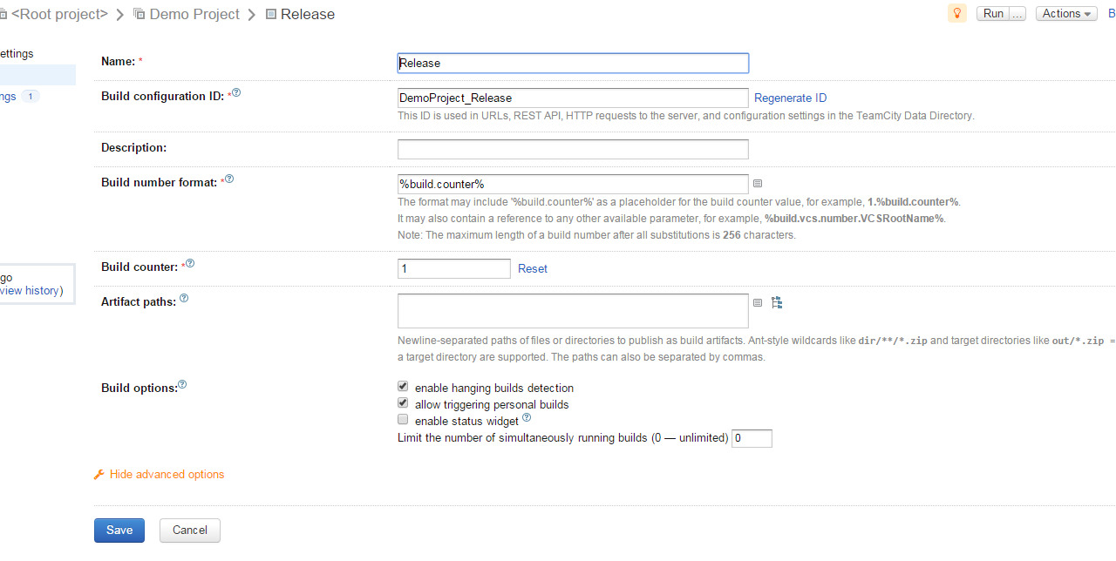Open help for Build number format
1116x561 pixels.
(229, 179)
